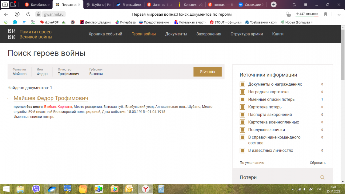This screenshot has height=194, width=345.
Task: Show hidden system tray icons arrow
Action: click(293, 189)
